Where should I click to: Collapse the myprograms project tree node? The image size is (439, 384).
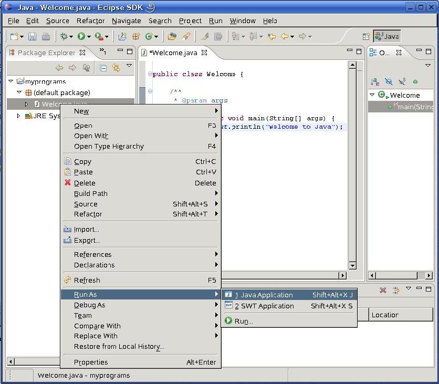[11, 81]
